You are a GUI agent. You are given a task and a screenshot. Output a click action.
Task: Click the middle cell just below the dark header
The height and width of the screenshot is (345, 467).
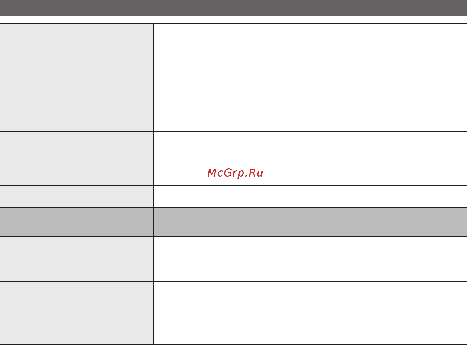[x=232, y=248]
